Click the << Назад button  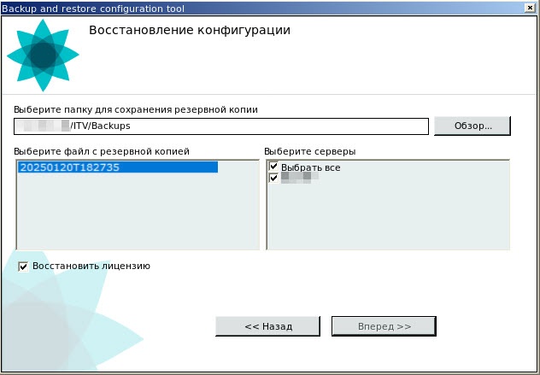click(267, 326)
